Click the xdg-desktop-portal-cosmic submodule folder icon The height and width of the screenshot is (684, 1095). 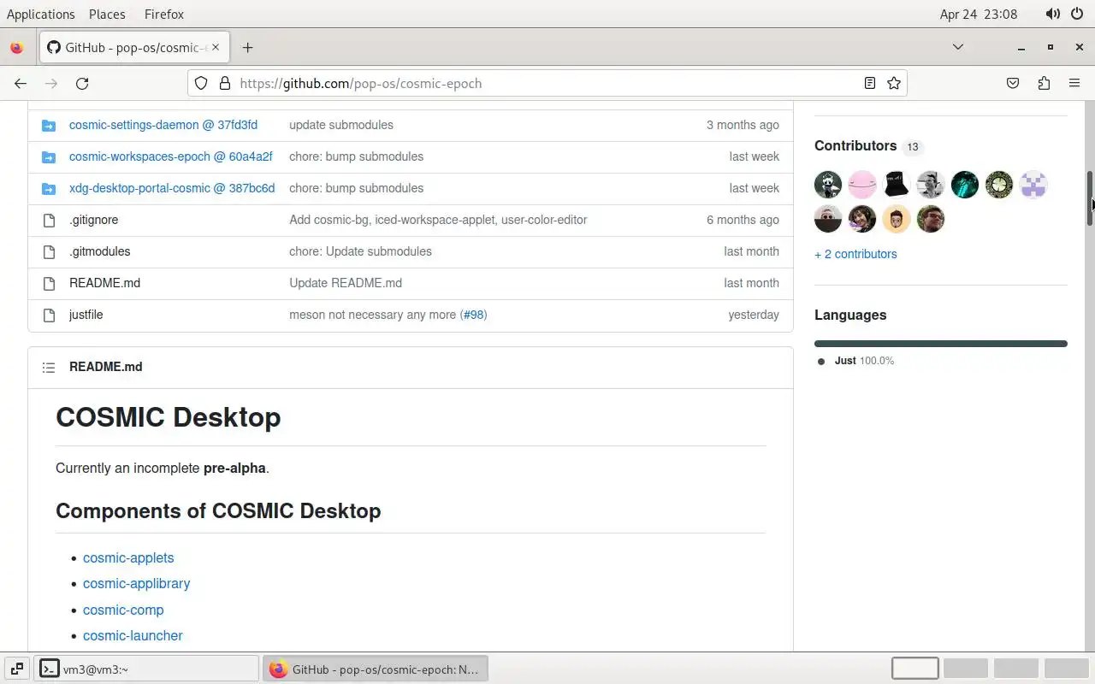coord(49,188)
